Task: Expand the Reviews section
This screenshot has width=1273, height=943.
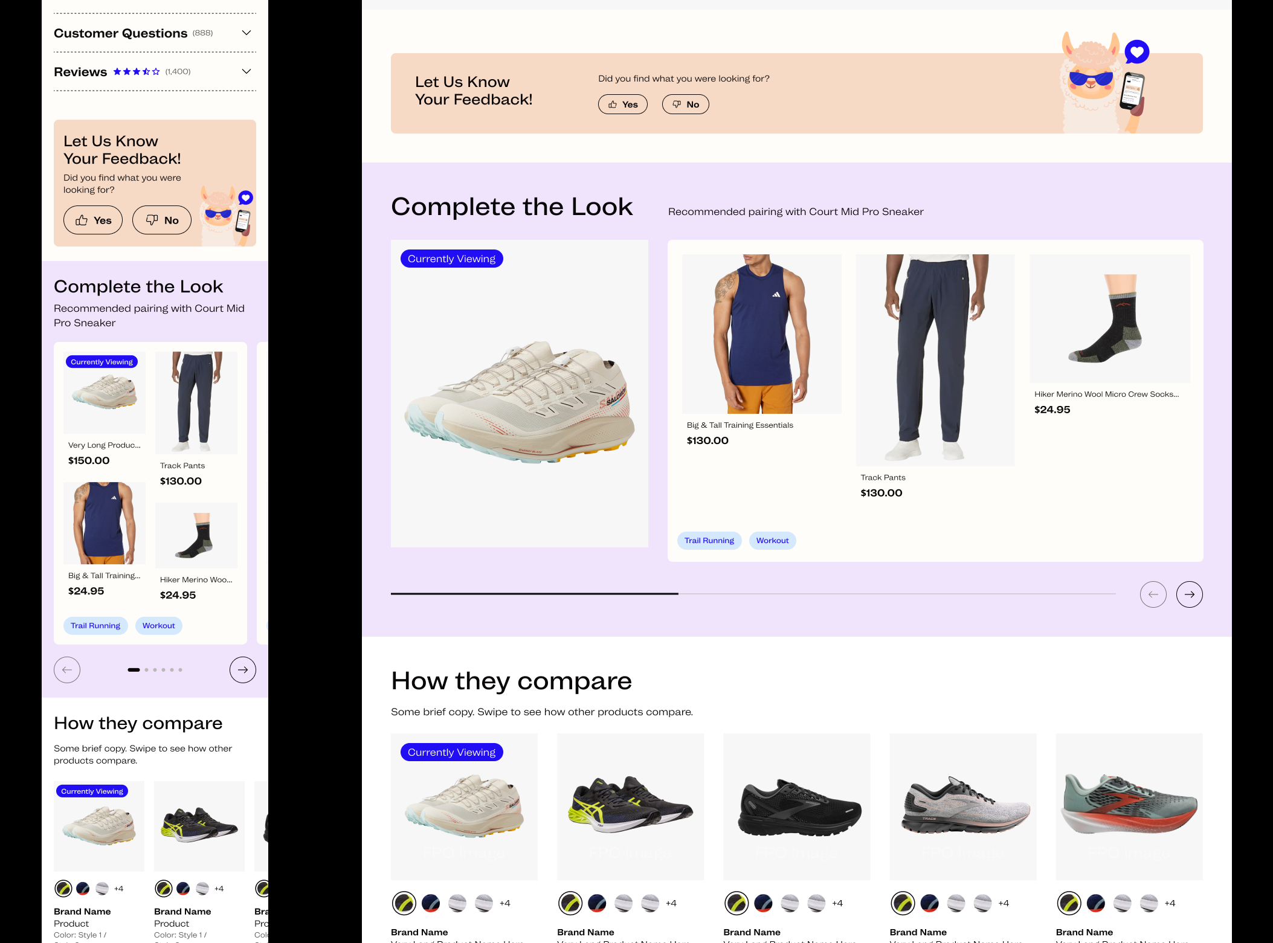Action: 246,71
